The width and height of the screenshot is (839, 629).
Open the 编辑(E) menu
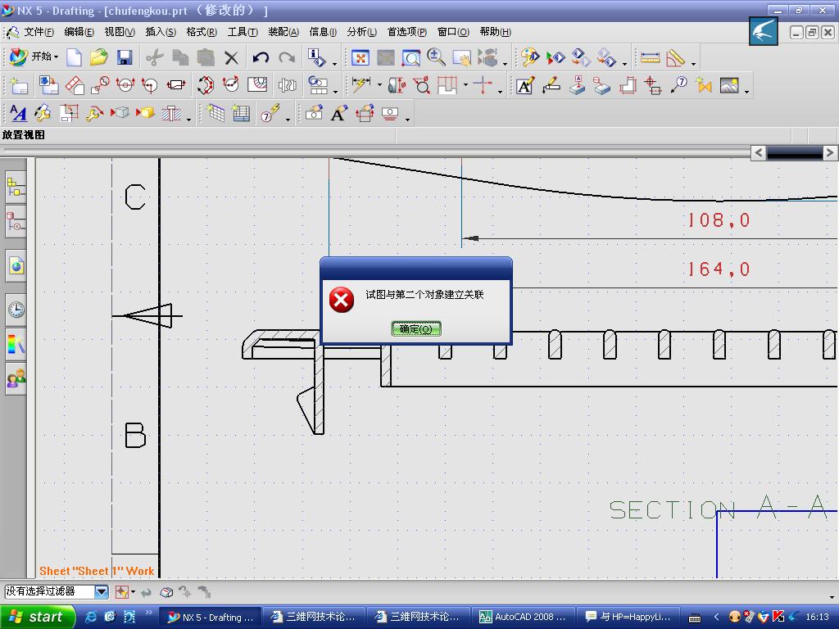tap(79, 32)
